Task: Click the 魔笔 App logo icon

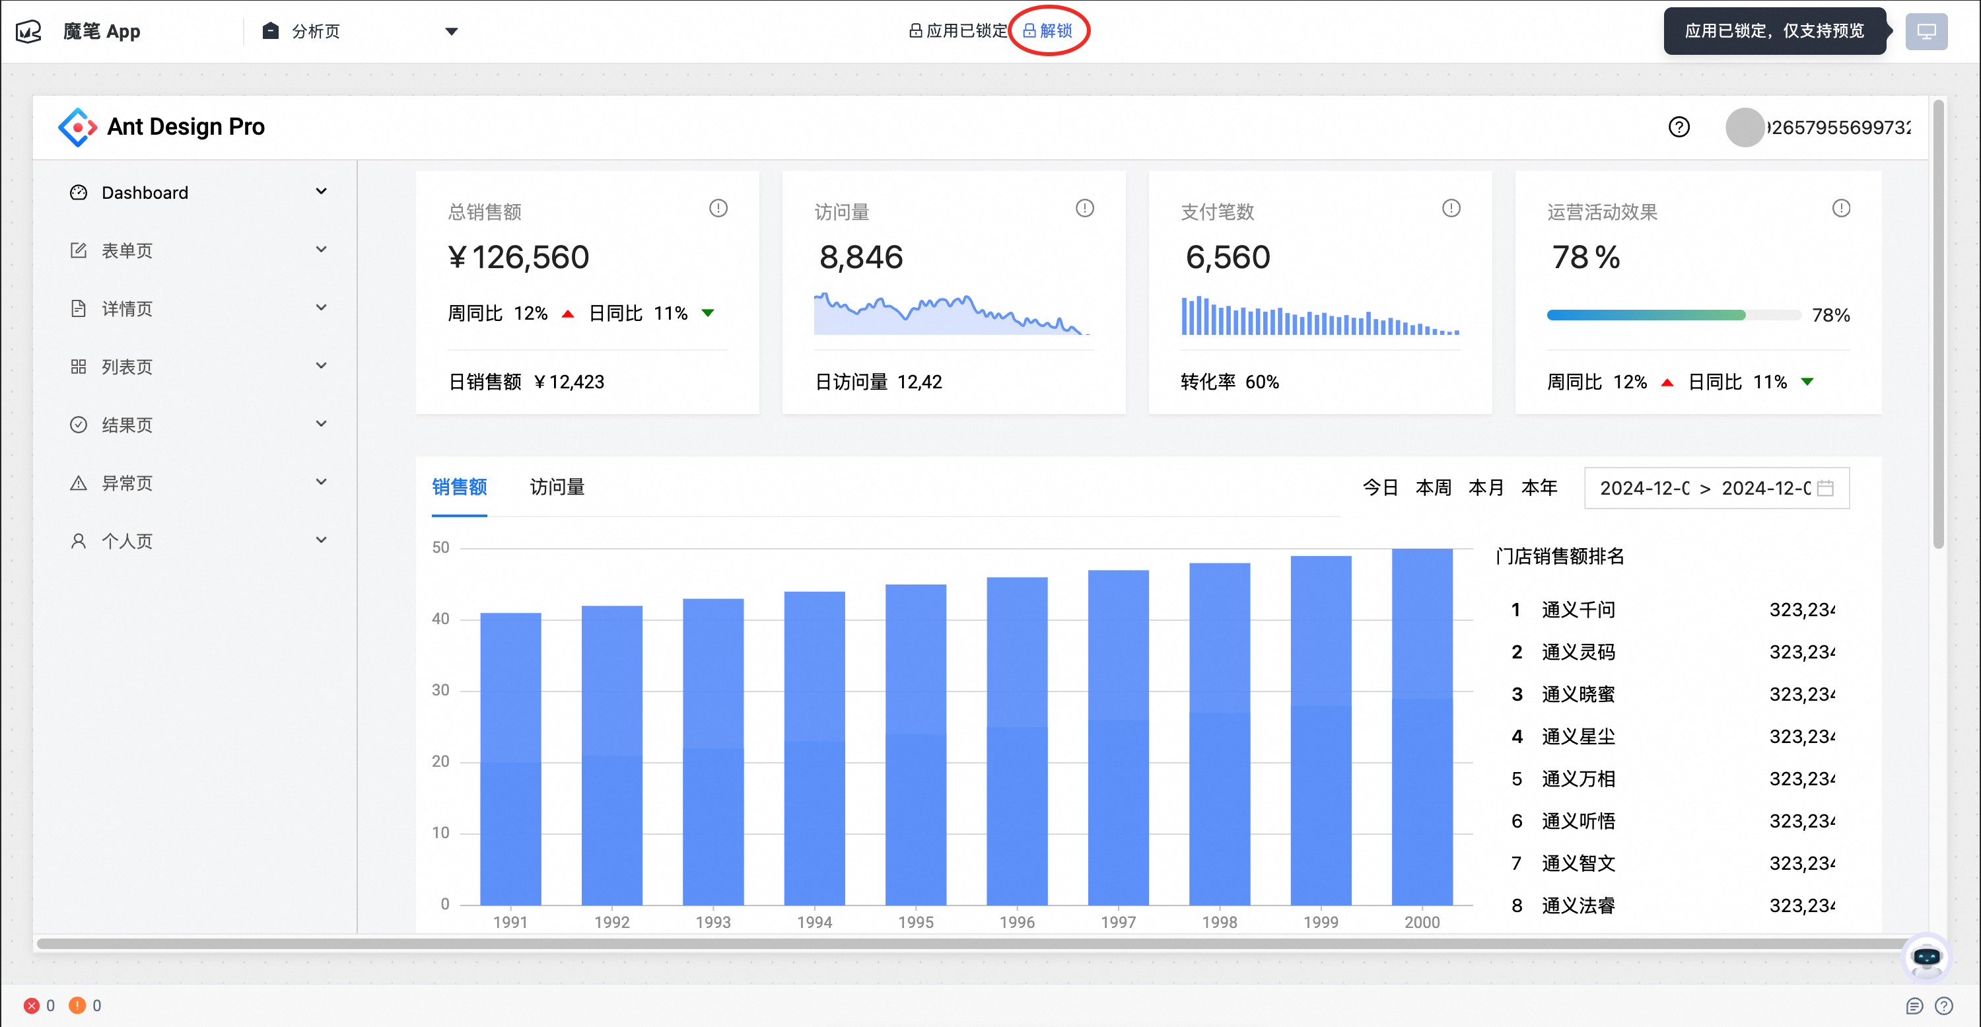Action: (28, 32)
